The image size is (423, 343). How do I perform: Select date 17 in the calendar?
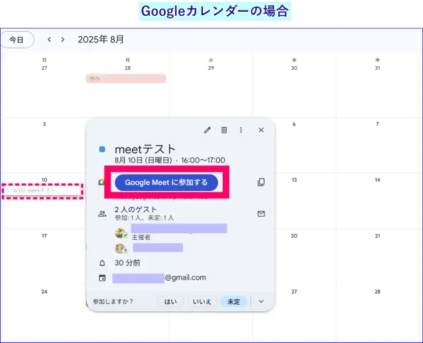pos(44,236)
